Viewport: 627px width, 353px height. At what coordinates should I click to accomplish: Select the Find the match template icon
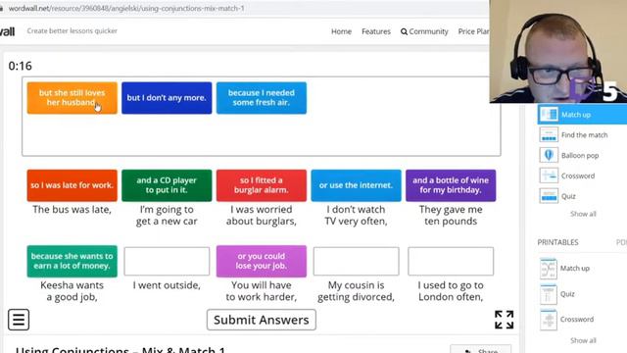pyautogui.click(x=549, y=135)
